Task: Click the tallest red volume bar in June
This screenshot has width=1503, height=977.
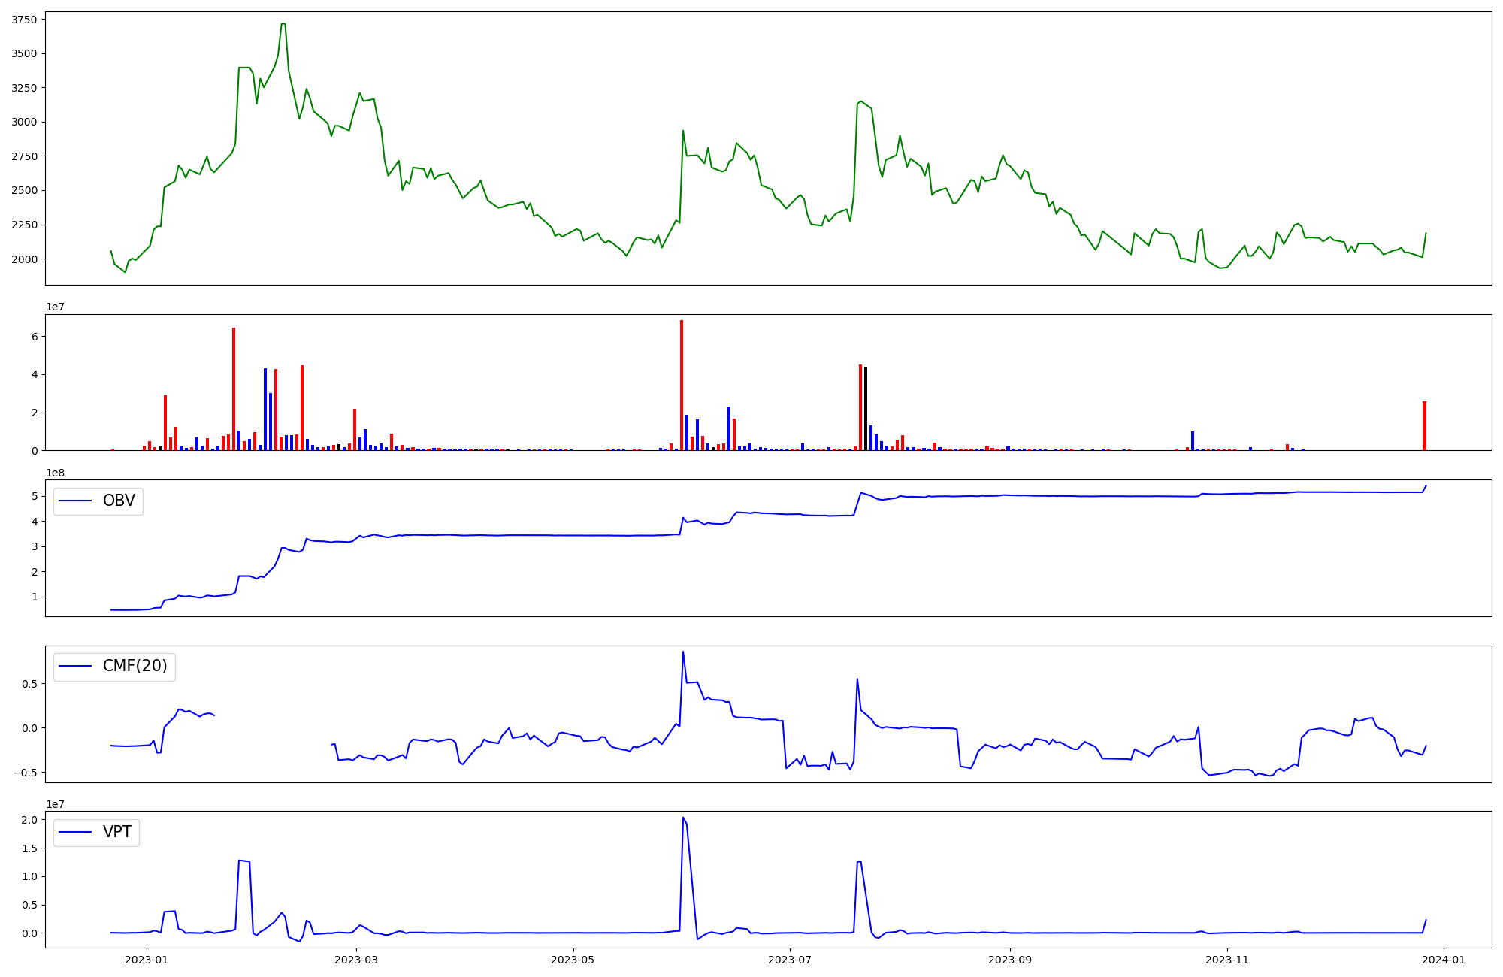Action: click(682, 383)
